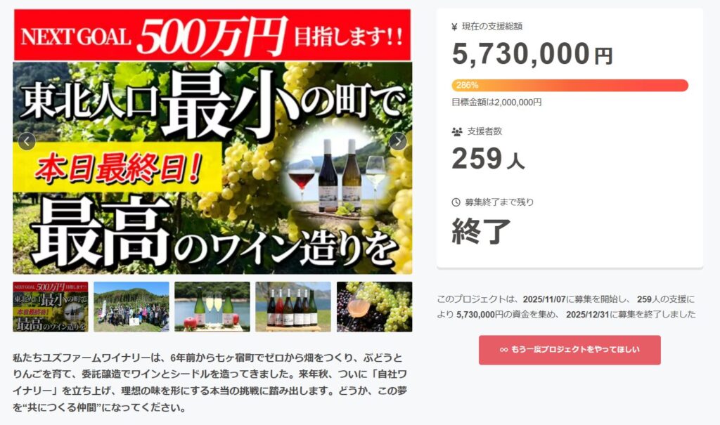Select the grapes and wine glass thumbnail

pyautogui.click(x=374, y=306)
